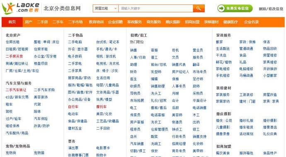Viewport: 286px width, 157px height.
Task: Open the 企业招聘 navigation tab
Action: point(115,22)
